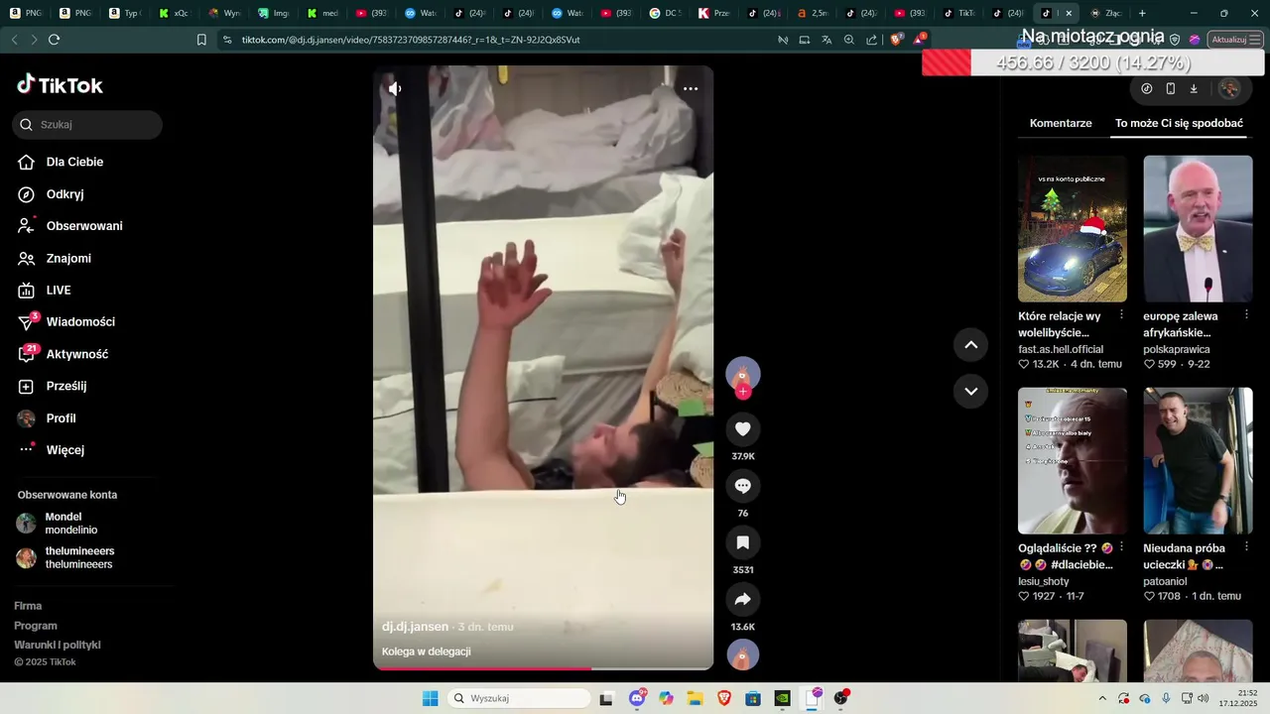Open Profil page in sidebar
The height and width of the screenshot is (714, 1270).
48,418
